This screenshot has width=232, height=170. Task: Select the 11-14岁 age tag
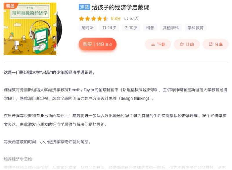point(109,28)
